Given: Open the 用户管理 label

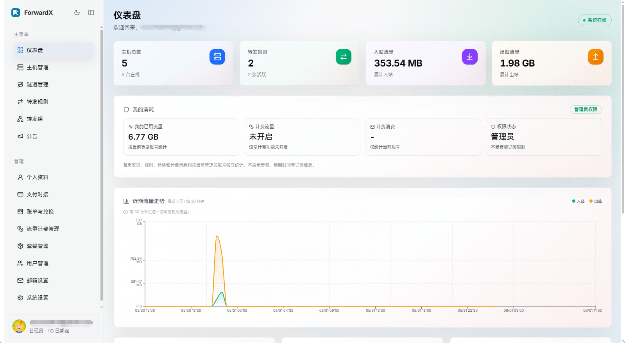Looking at the screenshot, I should click(38, 263).
